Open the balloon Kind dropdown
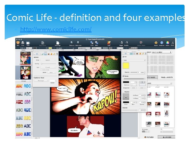This screenshot has height=141, width=189. pos(48,60)
